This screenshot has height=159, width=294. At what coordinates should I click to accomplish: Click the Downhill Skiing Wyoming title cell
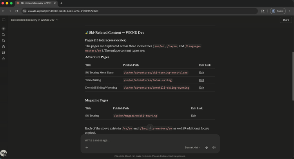101,88
